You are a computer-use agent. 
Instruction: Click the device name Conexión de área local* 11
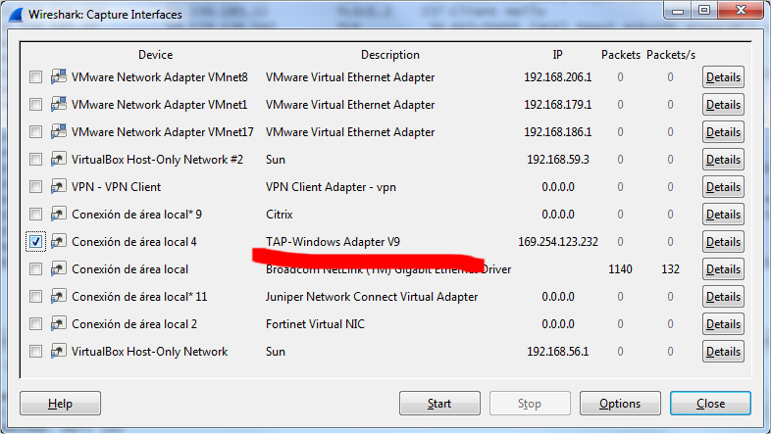[139, 297]
